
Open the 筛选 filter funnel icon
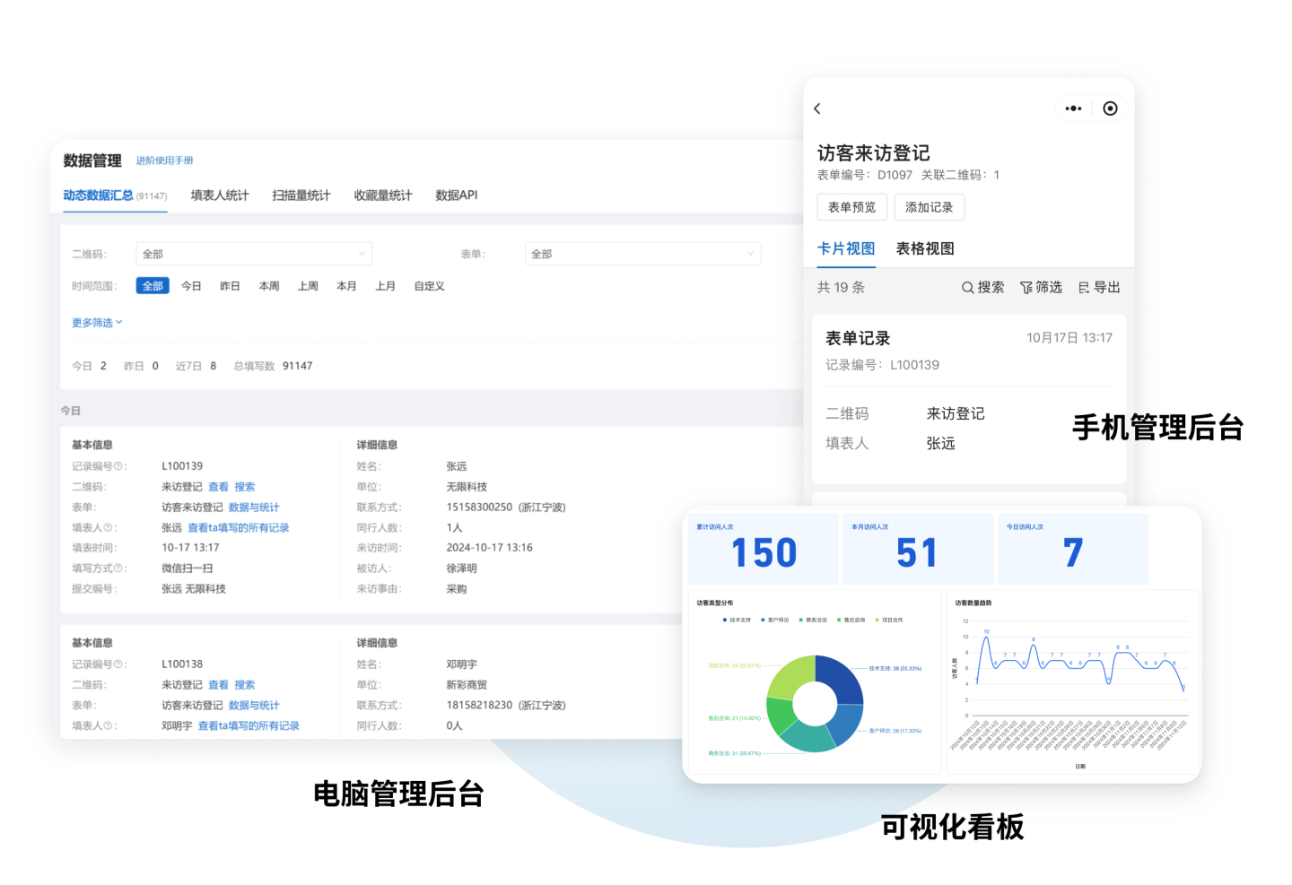[1026, 288]
